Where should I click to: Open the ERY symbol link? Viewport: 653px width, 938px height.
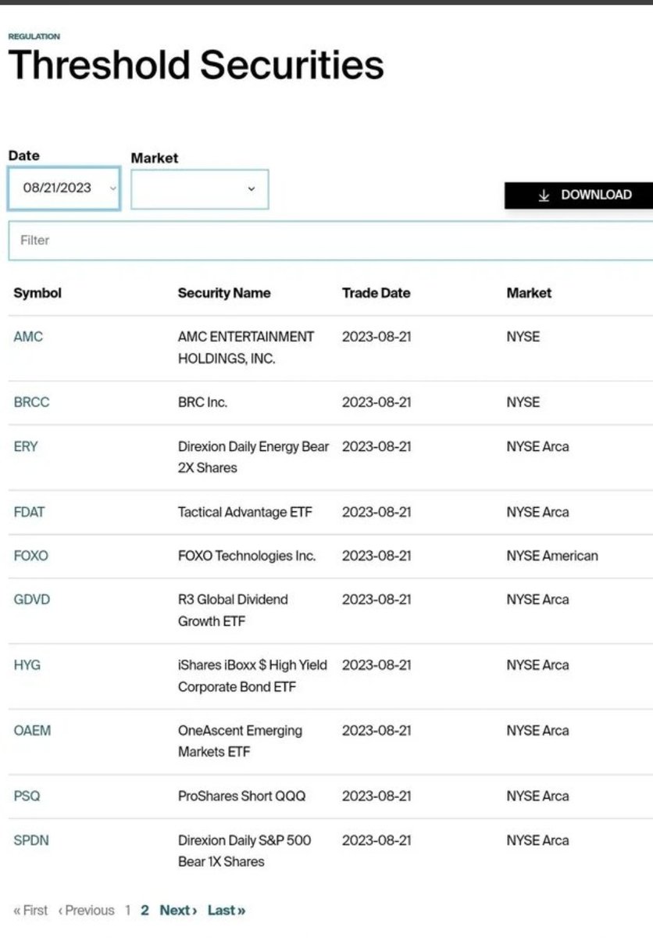point(26,446)
